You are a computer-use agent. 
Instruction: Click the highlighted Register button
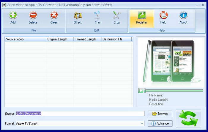pos(142,19)
